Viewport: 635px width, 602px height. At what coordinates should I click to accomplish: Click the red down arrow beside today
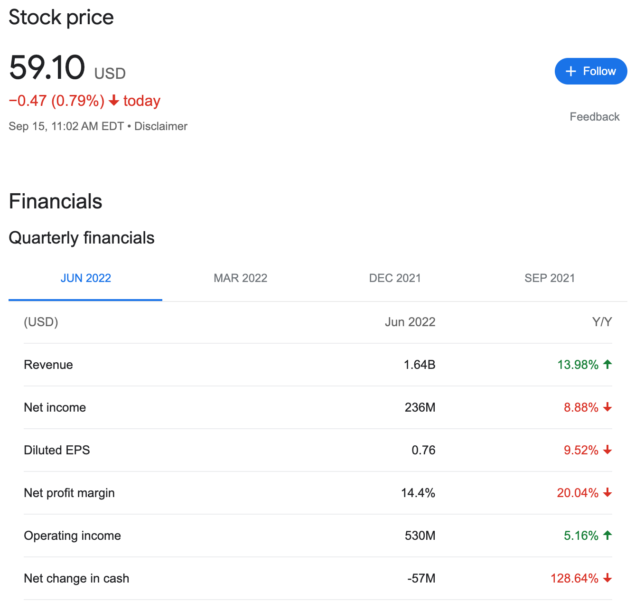click(114, 101)
